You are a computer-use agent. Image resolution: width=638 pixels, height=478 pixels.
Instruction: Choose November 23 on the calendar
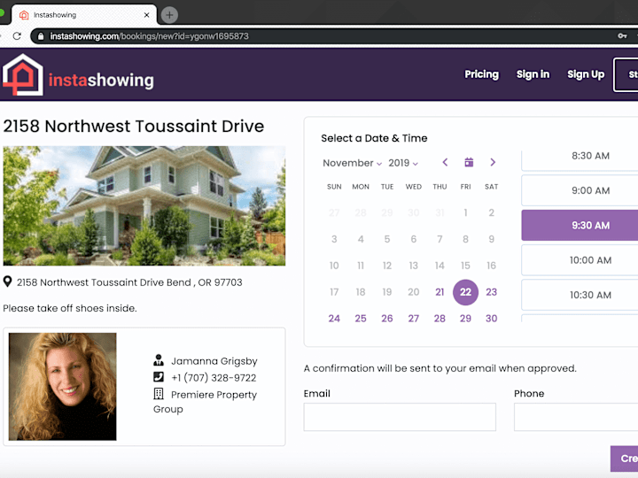pyautogui.click(x=491, y=292)
